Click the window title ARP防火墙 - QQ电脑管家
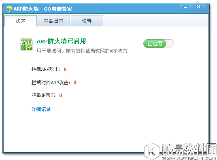The width and height of the screenshot is (217, 160). click(x=43, y=9)
